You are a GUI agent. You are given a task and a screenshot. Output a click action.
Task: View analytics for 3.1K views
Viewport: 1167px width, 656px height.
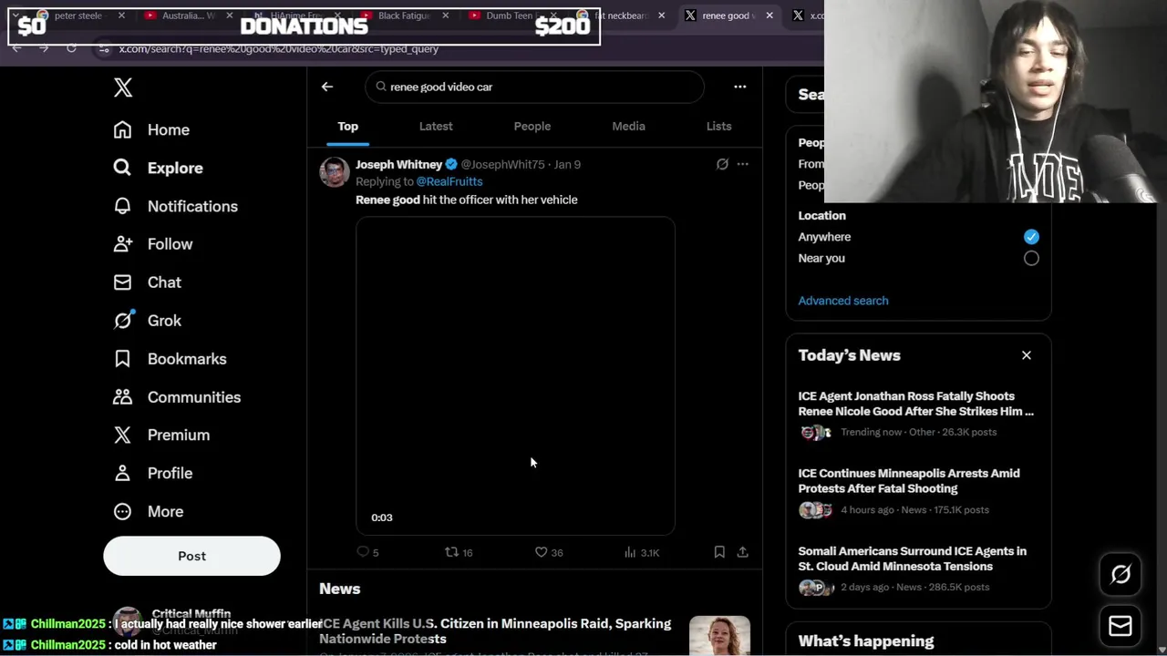[x=641, y=552]
